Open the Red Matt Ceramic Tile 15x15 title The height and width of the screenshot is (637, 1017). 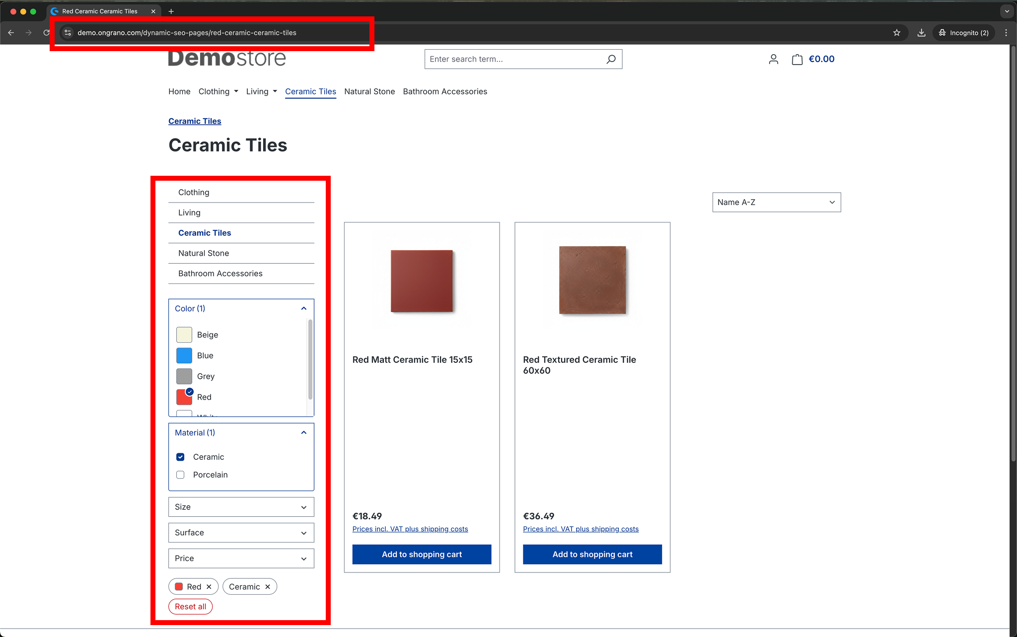click(412, 360)
